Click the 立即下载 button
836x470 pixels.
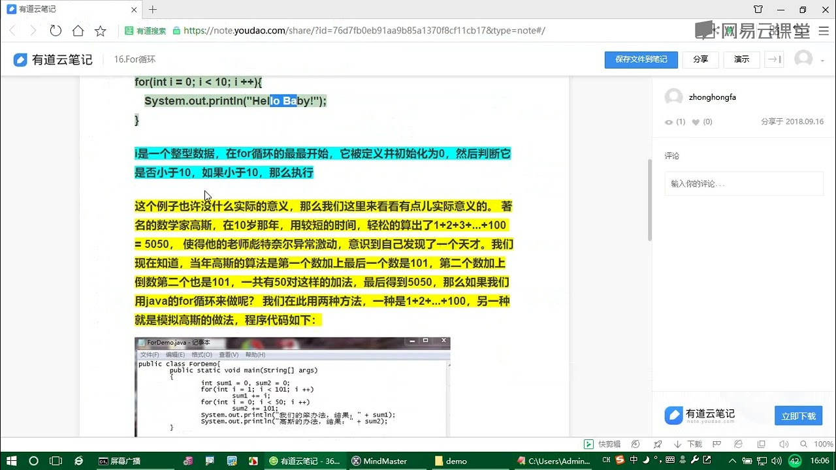pos(798,416)
